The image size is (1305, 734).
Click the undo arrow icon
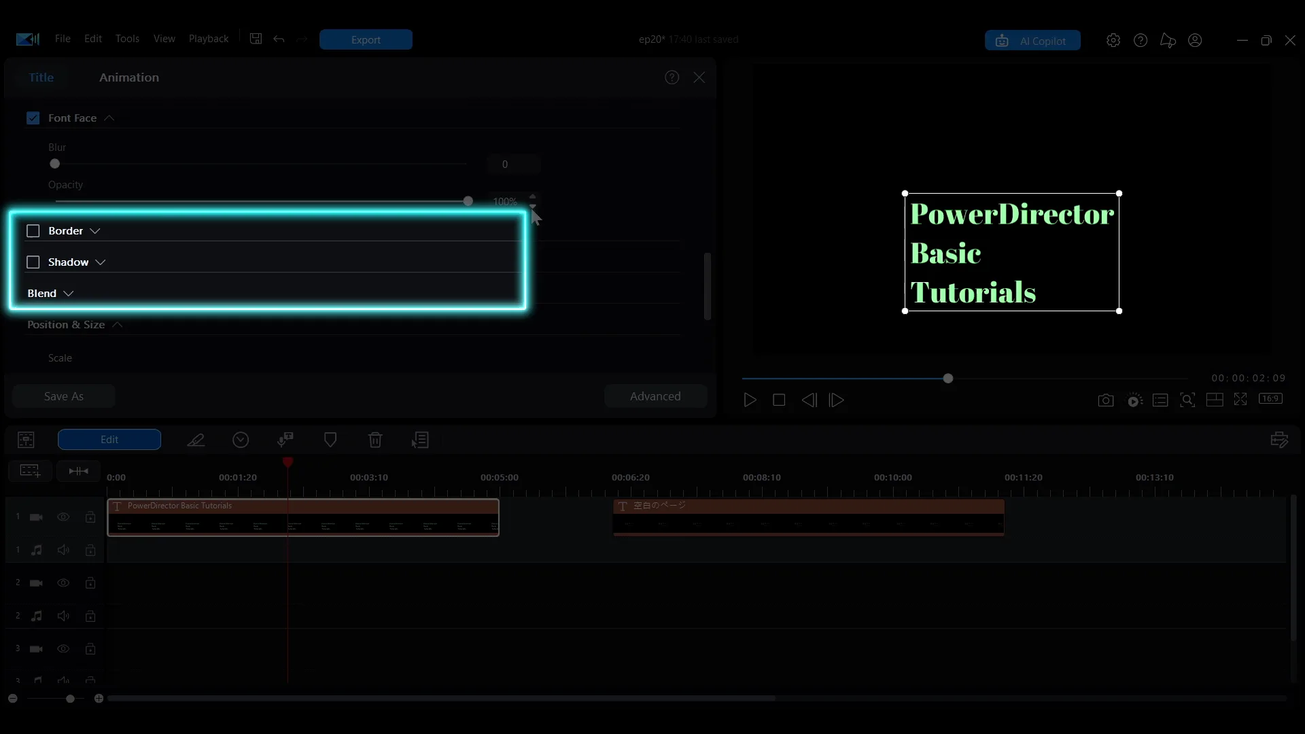[279, 39]
